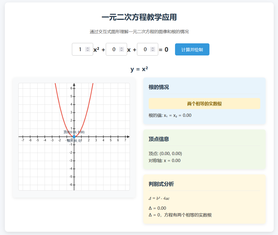Select the blue vertex point on the parabola
This screenshot has height=235, width=278.
click(x=74, y=137)
